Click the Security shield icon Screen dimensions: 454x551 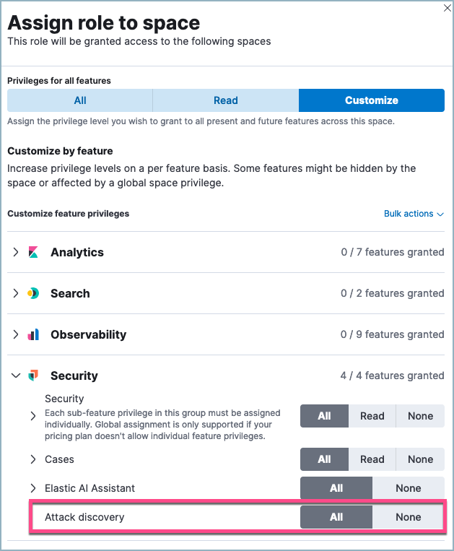click(x=33, y=376)
